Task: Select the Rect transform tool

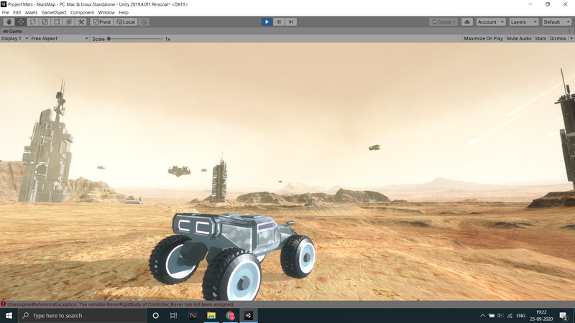Action: [x=57, y=22]
